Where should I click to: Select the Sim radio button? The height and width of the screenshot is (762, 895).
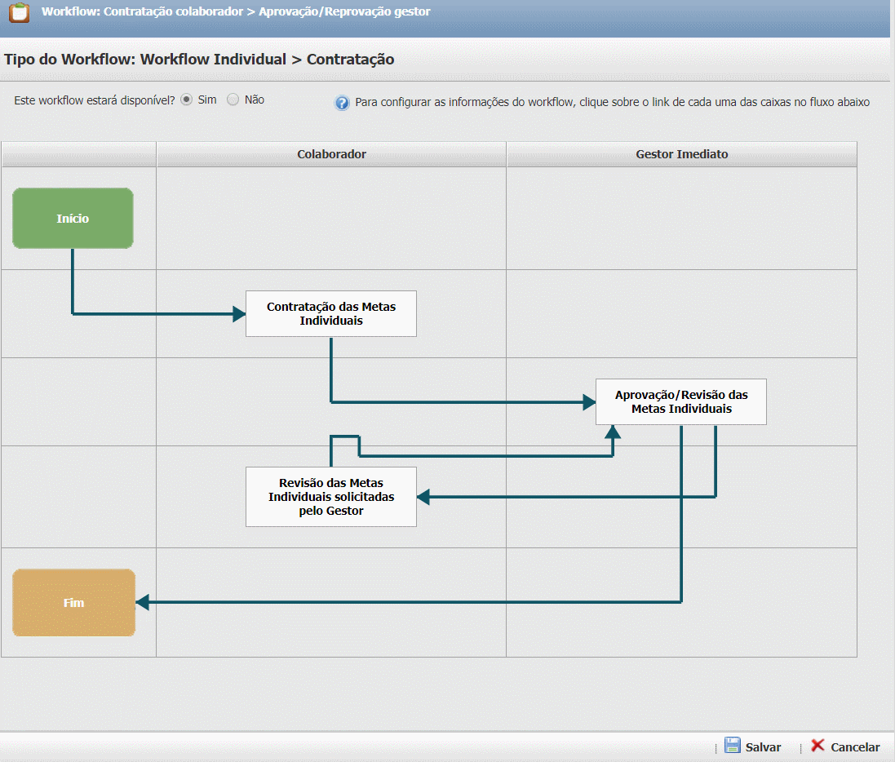click(187, 100)
